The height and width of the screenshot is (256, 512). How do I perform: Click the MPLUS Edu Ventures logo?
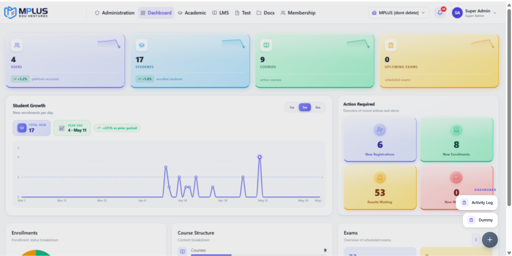coord(26,12)
